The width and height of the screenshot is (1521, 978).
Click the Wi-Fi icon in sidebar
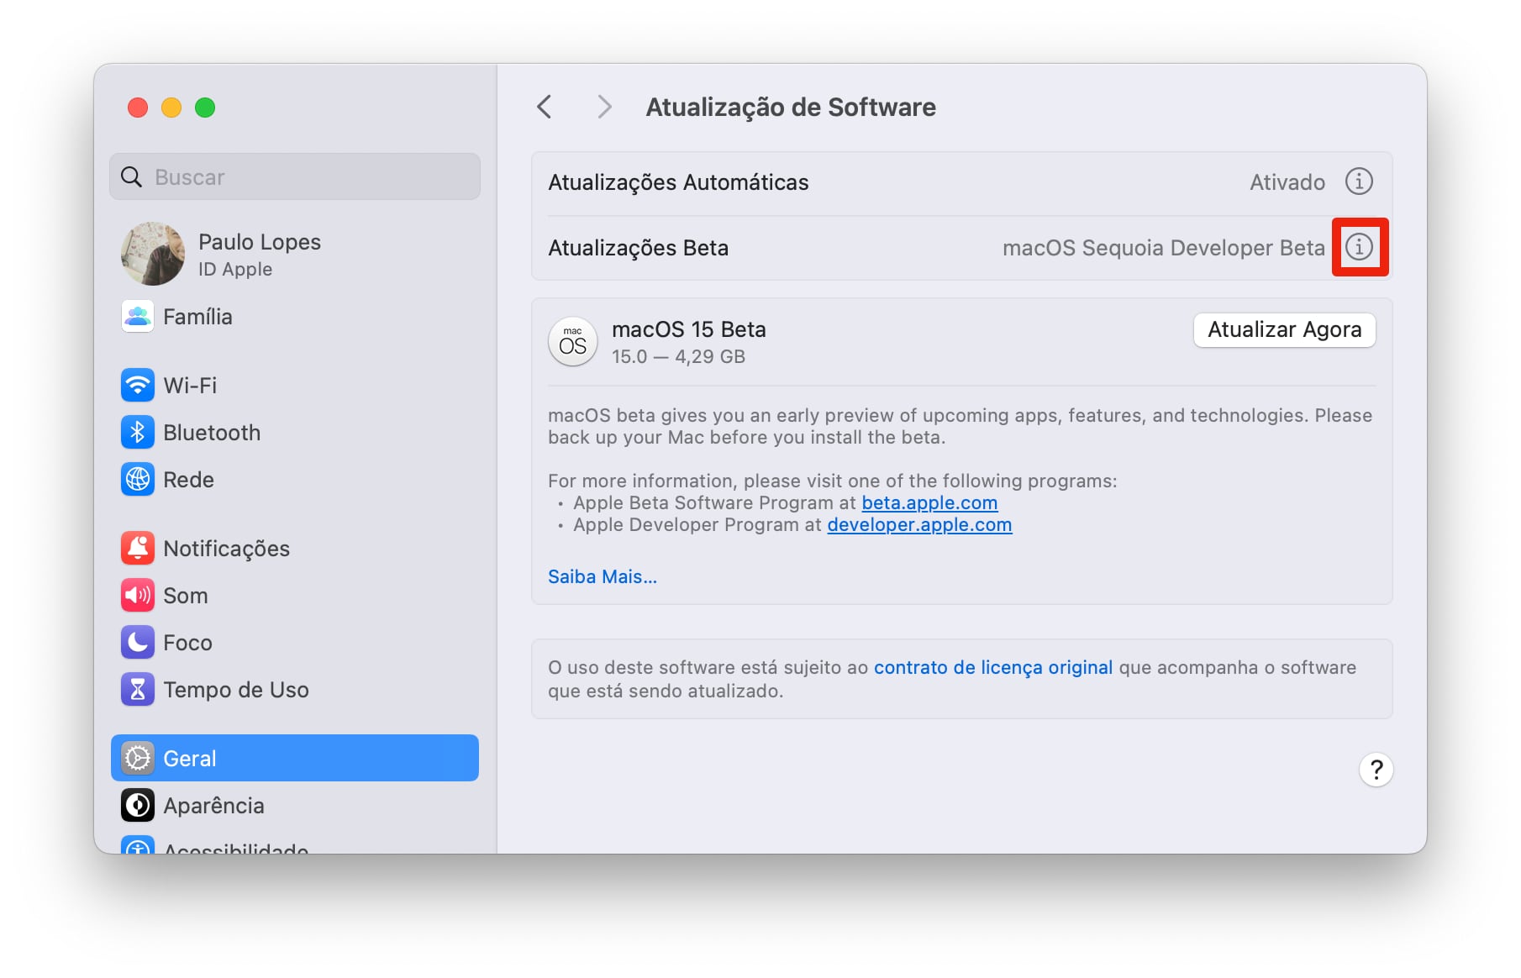click(x=138, y=386)
